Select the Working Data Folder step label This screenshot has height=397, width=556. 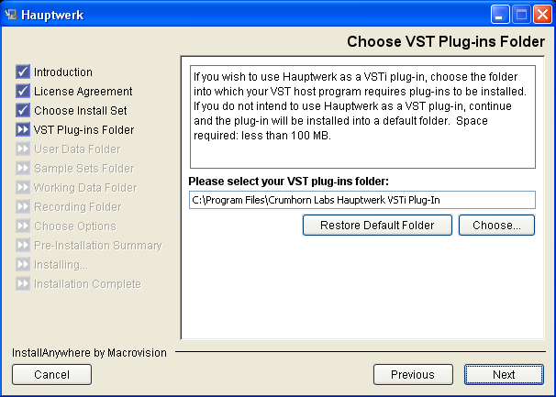[x=85, y=188]
